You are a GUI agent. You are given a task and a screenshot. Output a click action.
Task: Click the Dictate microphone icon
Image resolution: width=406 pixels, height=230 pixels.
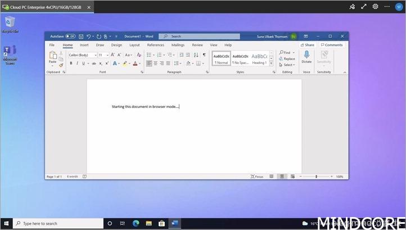click(306, 55)
